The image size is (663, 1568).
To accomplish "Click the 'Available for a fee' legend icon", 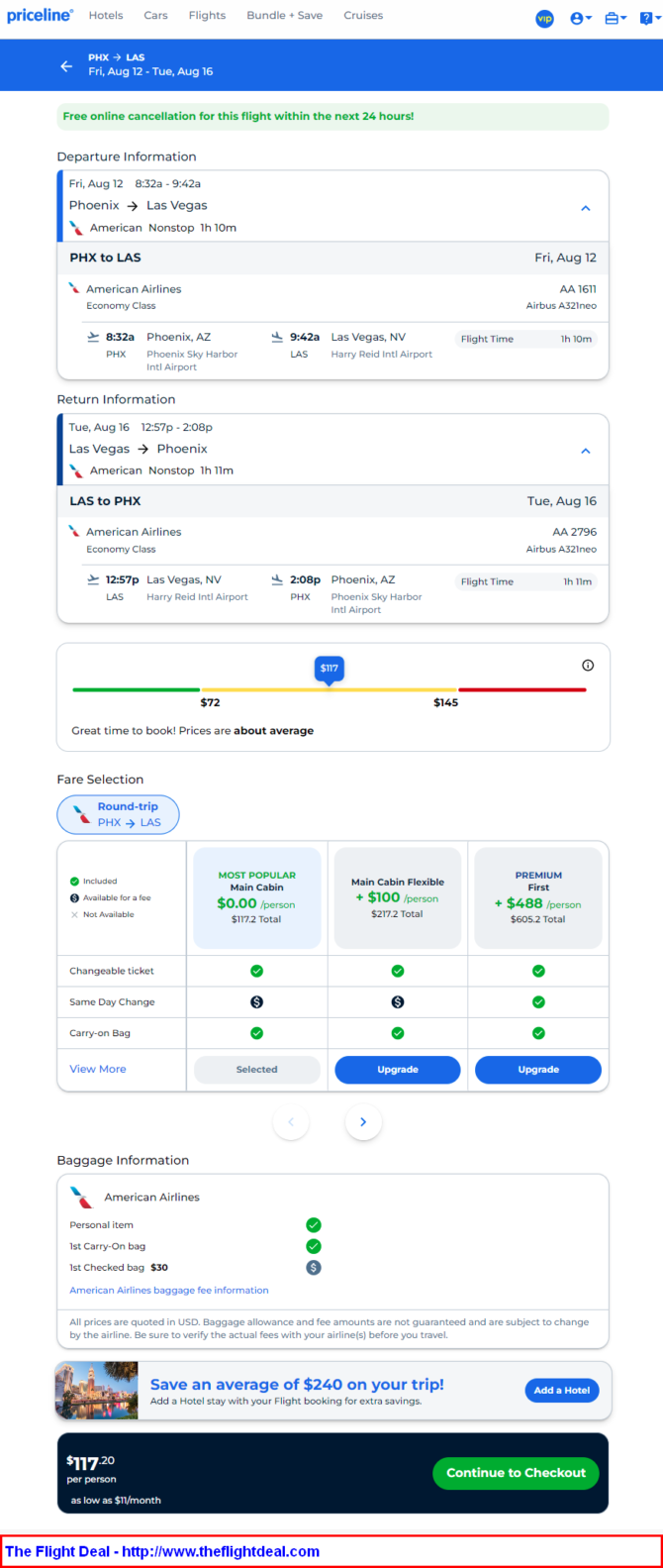I will coord(74,898).
